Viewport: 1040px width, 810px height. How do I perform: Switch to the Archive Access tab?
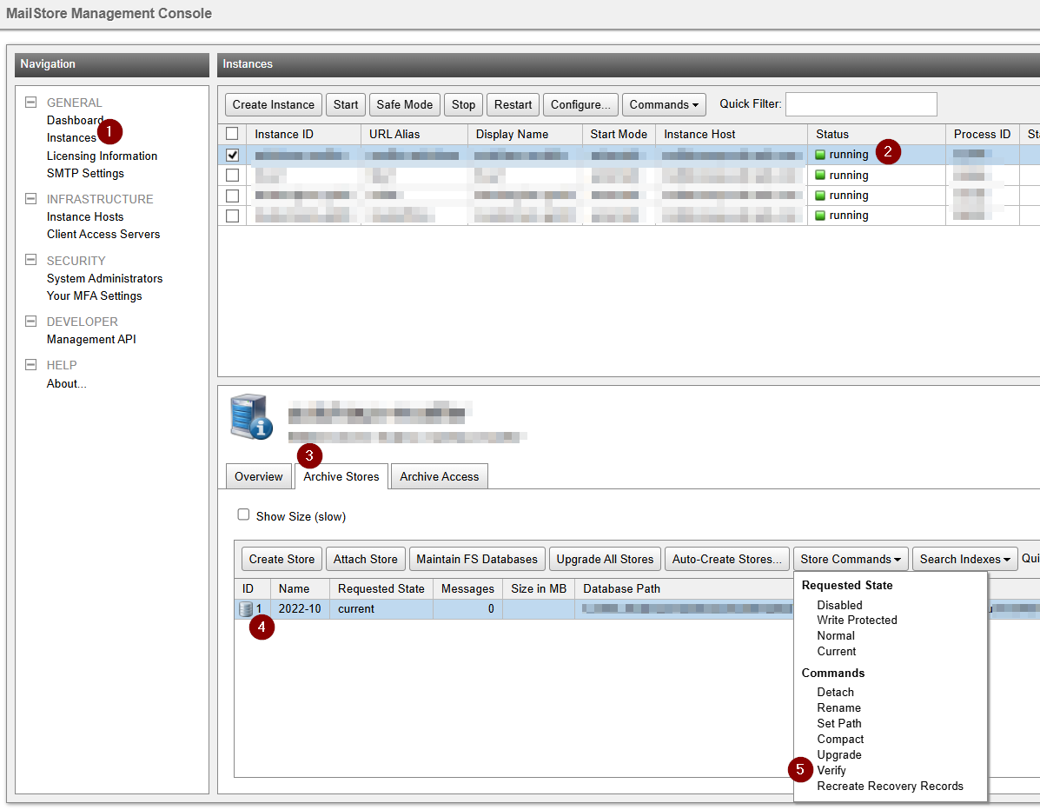pyautogui.click(x=439, y=477)
